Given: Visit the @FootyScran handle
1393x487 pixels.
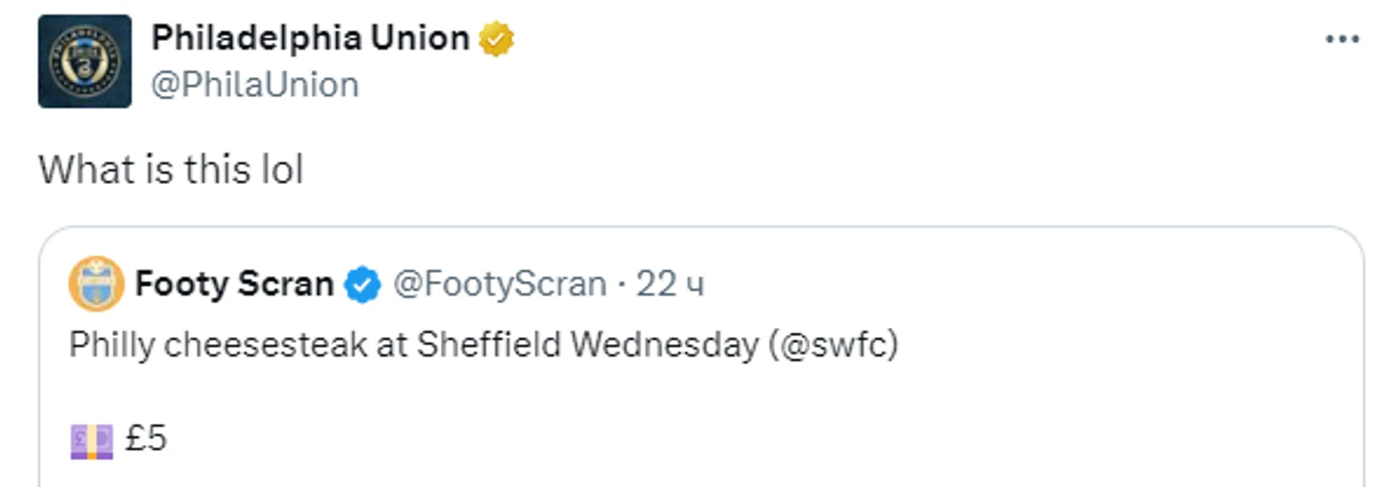Looking at the screenshot, I should 500,284.
